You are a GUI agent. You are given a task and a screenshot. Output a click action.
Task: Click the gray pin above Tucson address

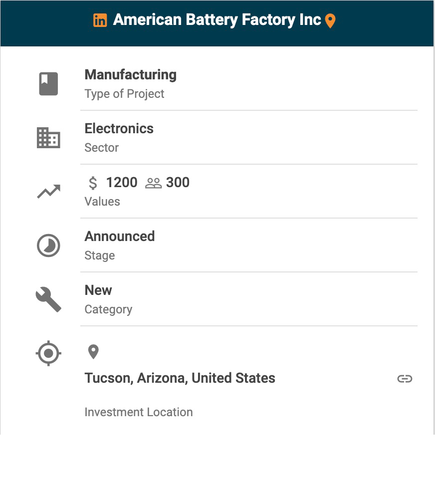tap(93, 352)
